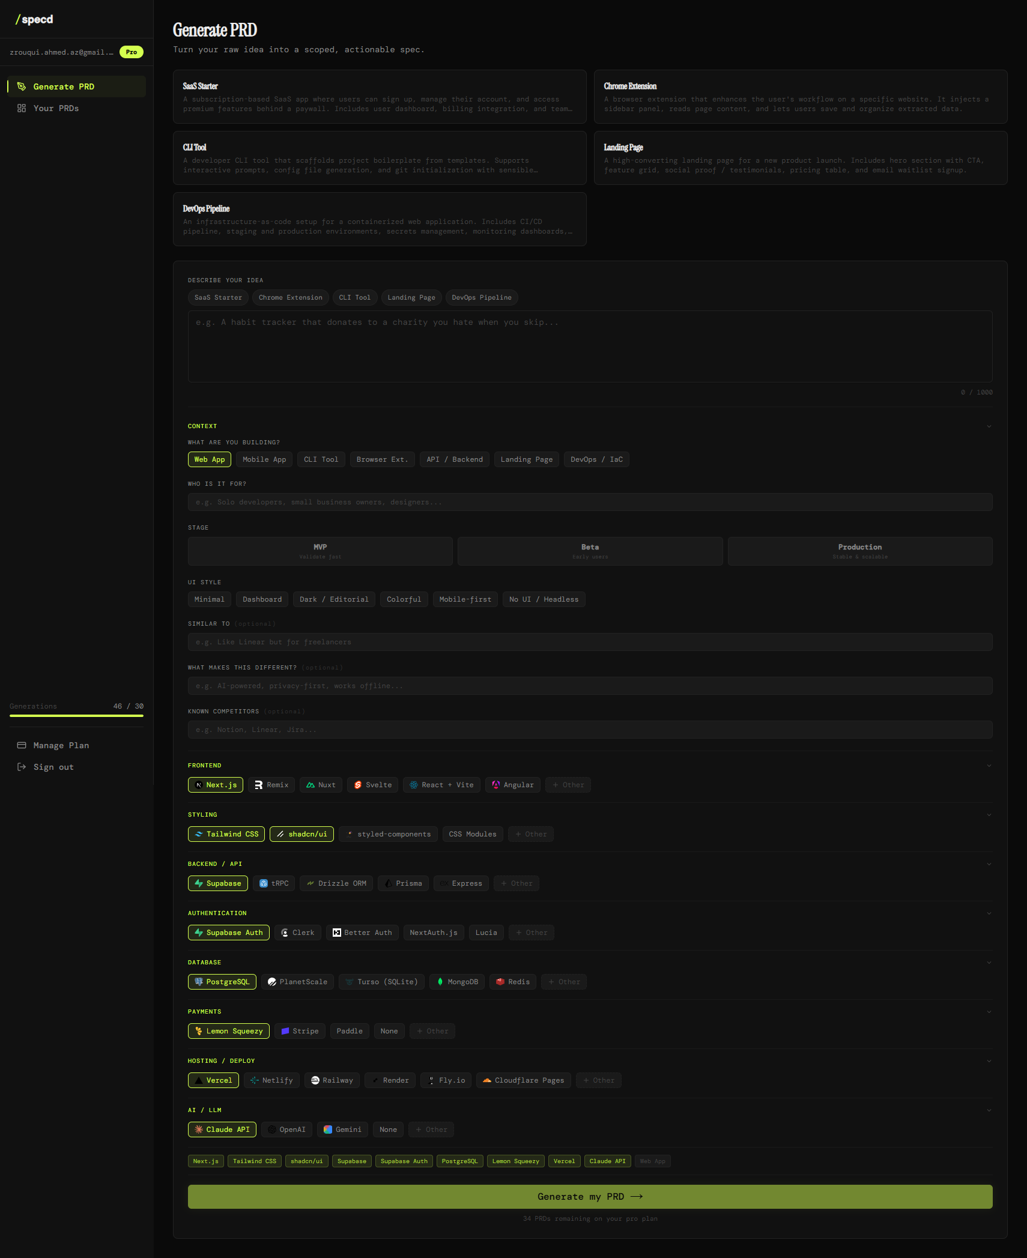
Task: Select Dark / Editorial UI style
Action: coord(334,599)
